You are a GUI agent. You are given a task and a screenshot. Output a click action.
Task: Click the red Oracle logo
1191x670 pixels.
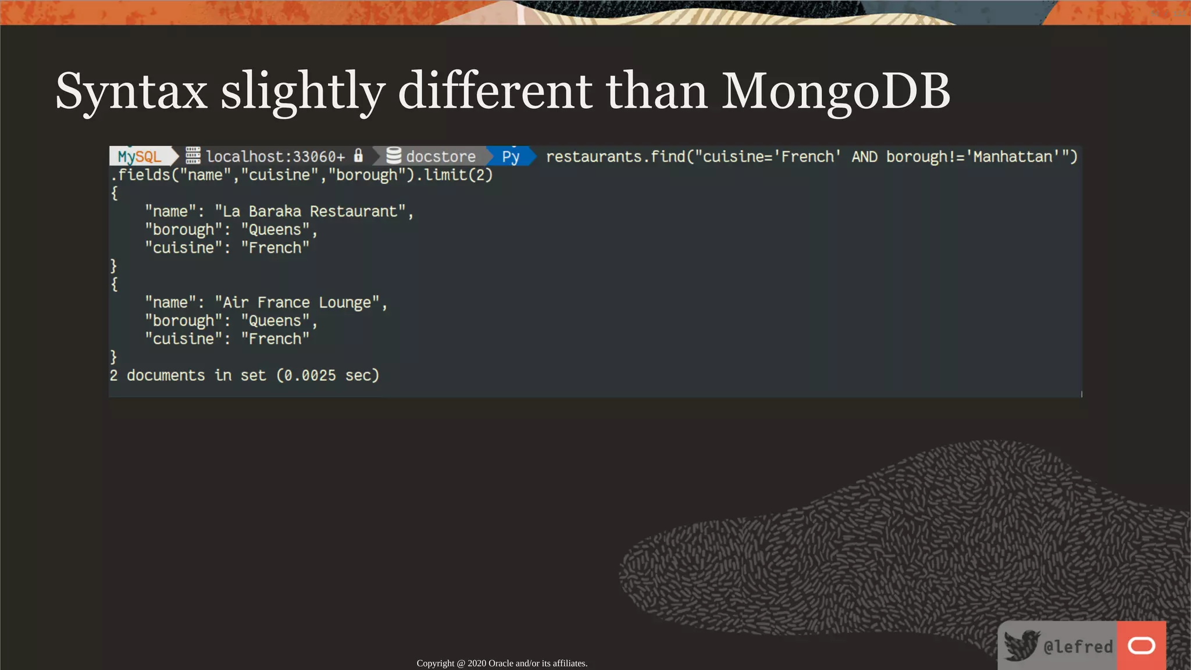(x=1141, y=646)
